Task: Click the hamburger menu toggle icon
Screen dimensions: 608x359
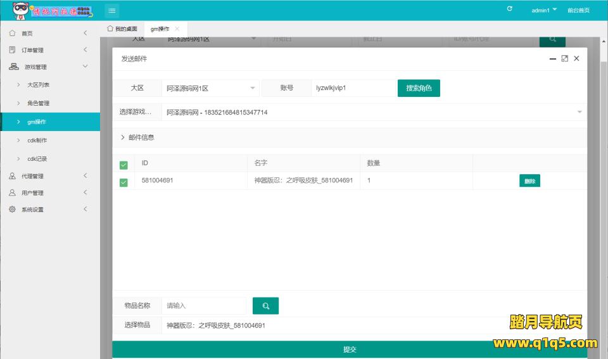Action: 111,10
